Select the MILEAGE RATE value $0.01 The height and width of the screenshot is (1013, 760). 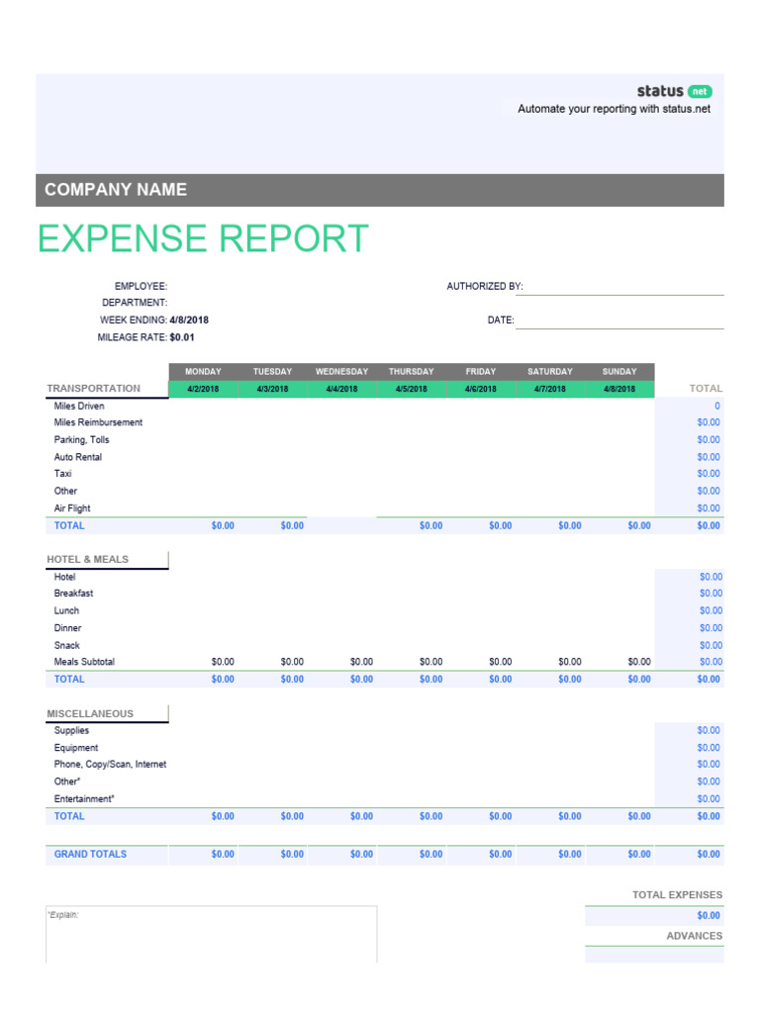(x=182, y=337)
